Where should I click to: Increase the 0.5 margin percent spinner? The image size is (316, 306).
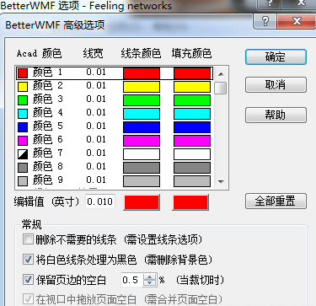coord(149,276)
